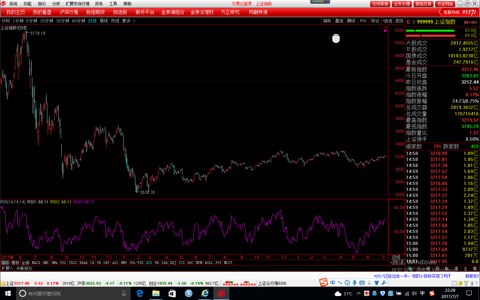Open the 分析 menu
The image size is (480, 300).
56,4
